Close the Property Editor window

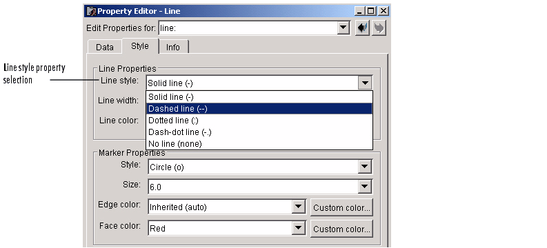point(383,11)
